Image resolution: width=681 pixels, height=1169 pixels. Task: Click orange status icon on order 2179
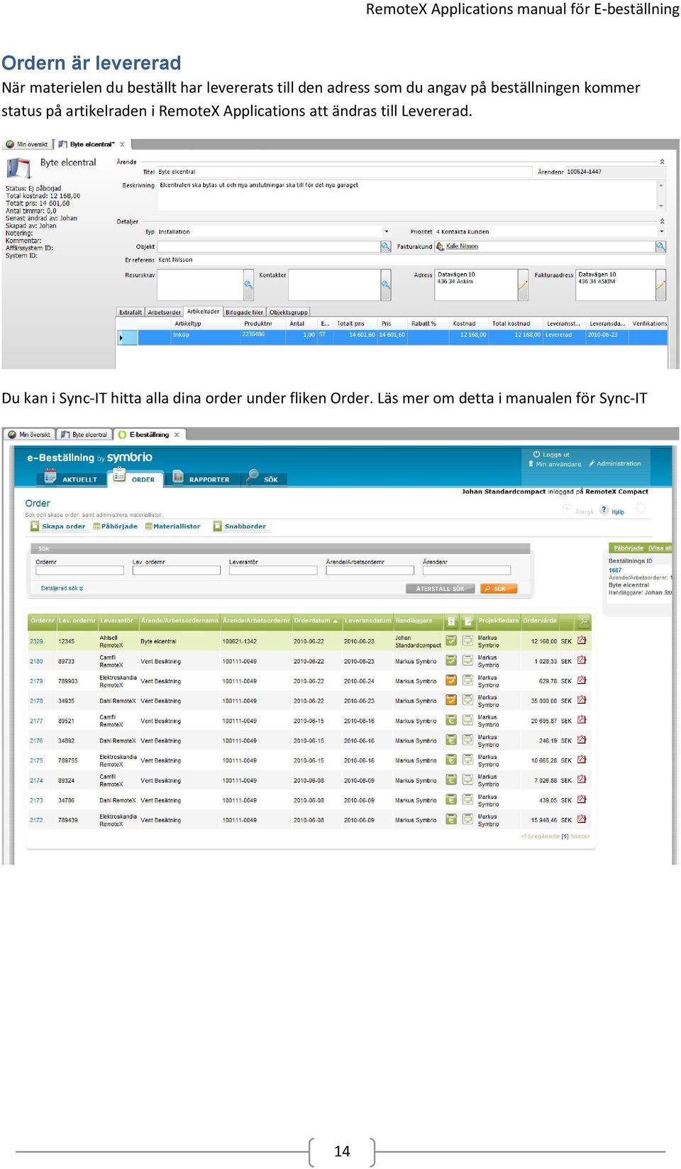[451, 680]
